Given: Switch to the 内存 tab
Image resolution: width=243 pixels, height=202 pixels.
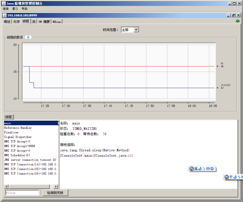Looking at the screenshot, I should pos(16,22).
